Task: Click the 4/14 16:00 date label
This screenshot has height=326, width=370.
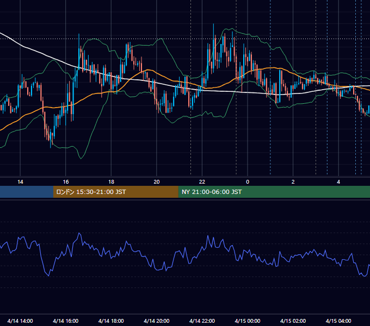Action: pos(66,321)
